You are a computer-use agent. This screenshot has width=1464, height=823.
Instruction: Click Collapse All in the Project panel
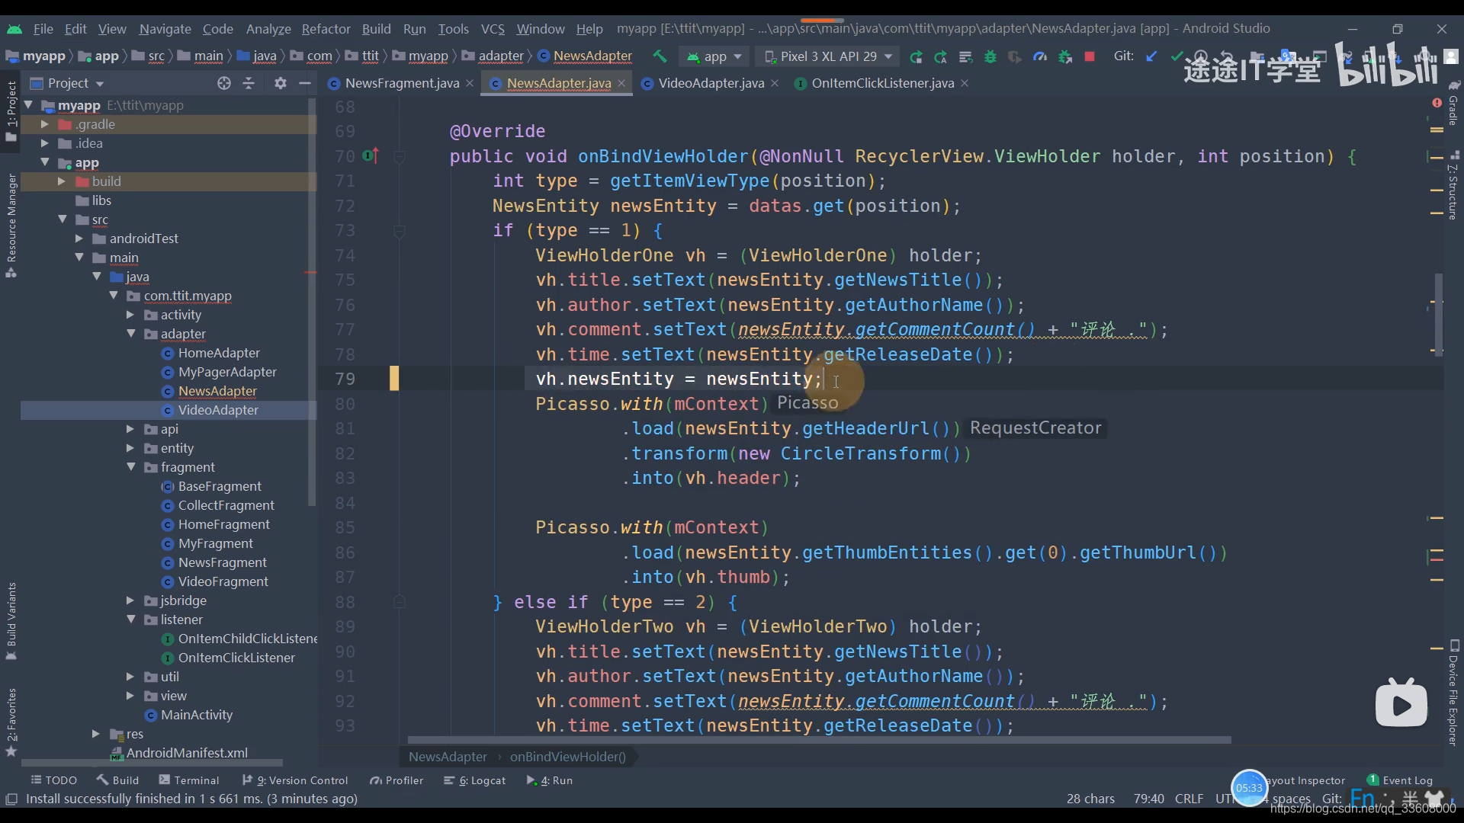pos(249,83)
